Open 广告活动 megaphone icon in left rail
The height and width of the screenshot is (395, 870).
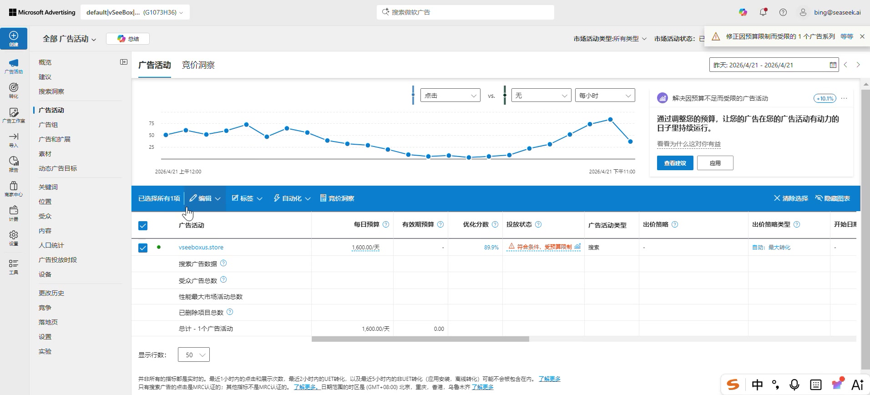coord(14,63)
